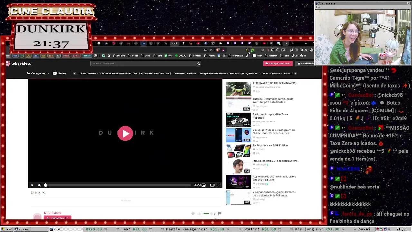Open the 'driver' bookmark
Viewport: 412px width, 232px height.
coord(257,56)
